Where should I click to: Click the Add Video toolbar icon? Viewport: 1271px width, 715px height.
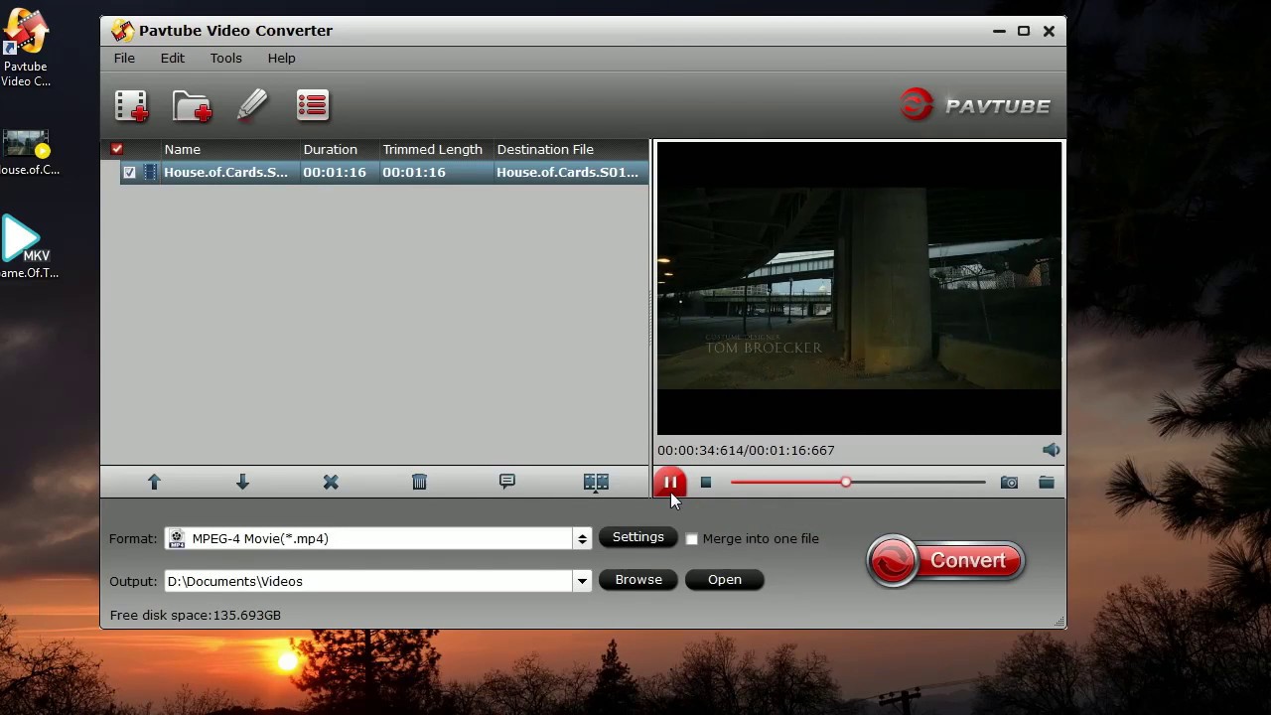tap(131, 105)
